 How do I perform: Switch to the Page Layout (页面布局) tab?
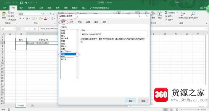(x=31, y=8)
